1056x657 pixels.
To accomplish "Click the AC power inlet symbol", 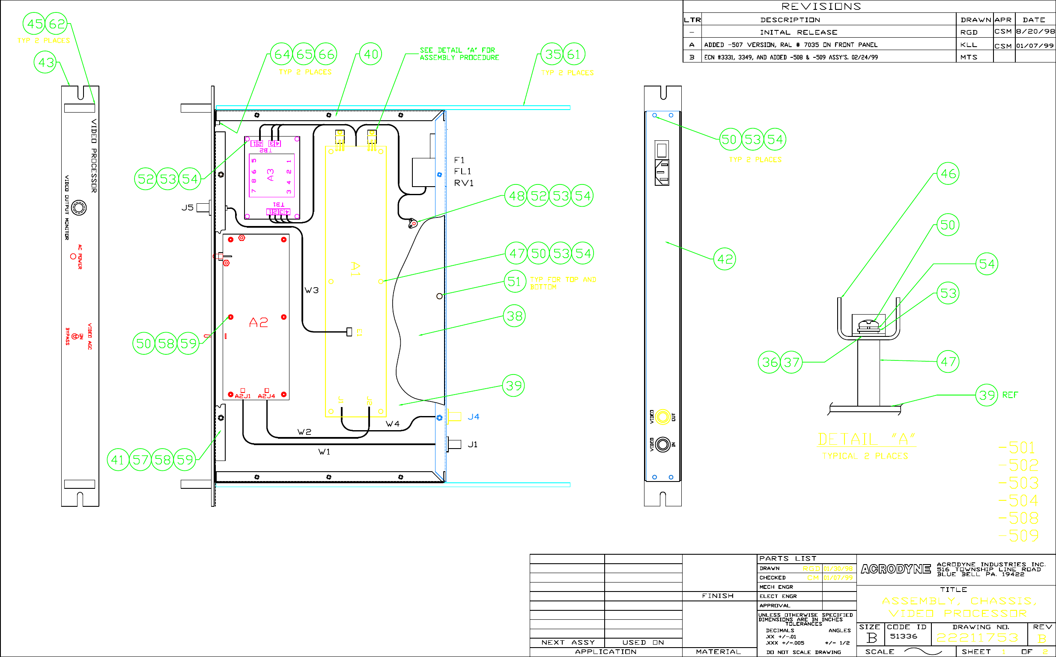I will tap(662, 172).
